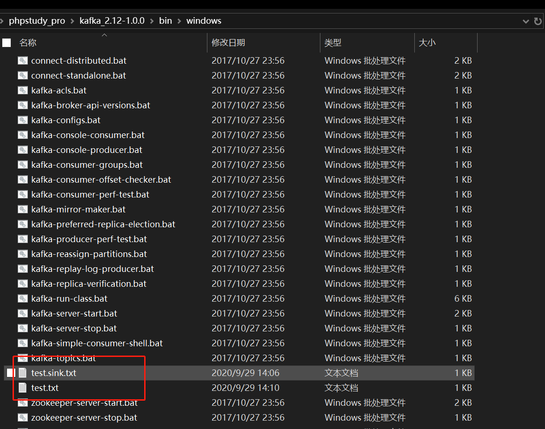This screenshot has width=545, height=429.
Task: Select the kafka-topics.bat file name
Action: coord(63,358)
